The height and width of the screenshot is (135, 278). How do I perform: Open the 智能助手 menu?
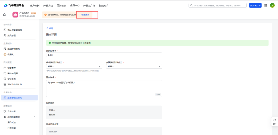click(x=104, y=5)
